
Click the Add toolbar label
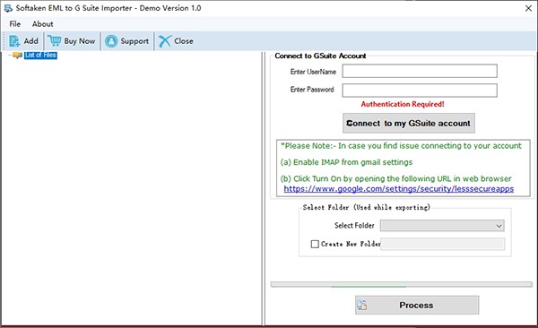30,41
